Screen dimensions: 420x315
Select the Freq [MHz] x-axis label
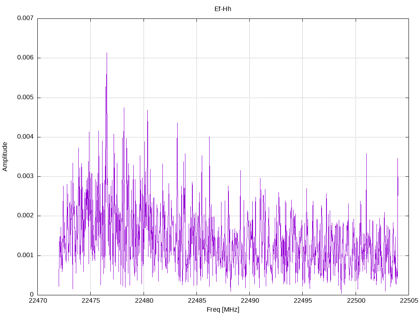pos(223,309)
